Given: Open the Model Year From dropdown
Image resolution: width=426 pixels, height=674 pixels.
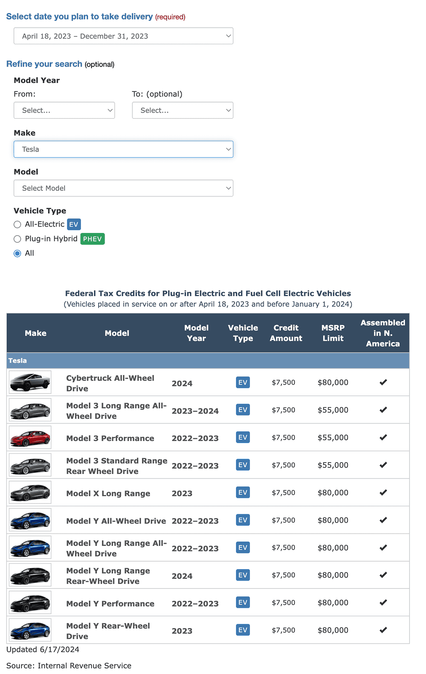Looking at the screenshot, I should tap(64, 110).
